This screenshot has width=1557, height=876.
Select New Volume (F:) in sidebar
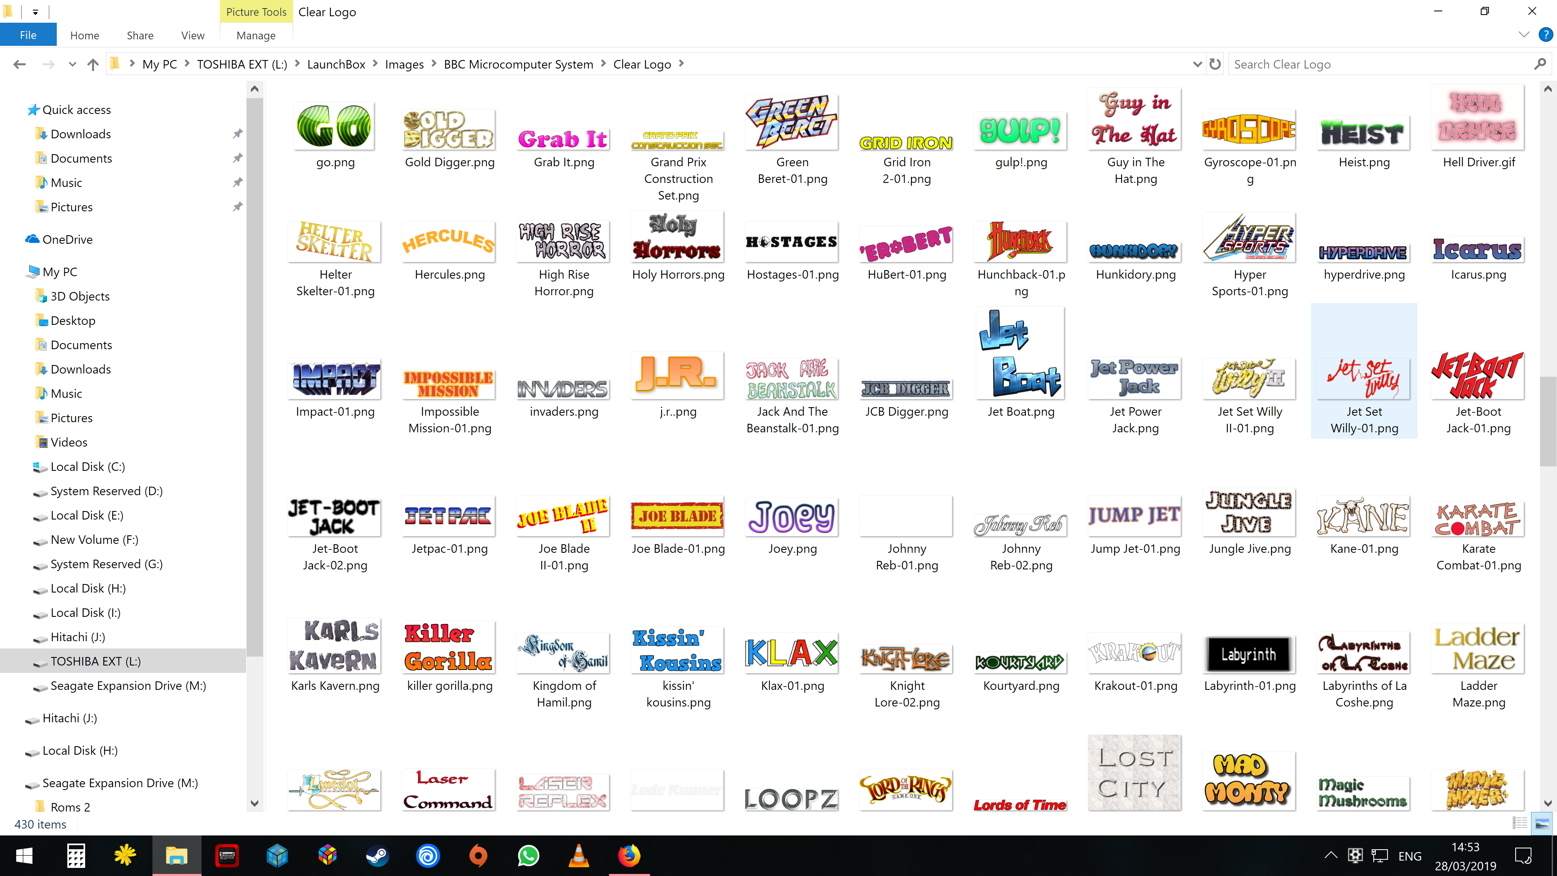94,540
